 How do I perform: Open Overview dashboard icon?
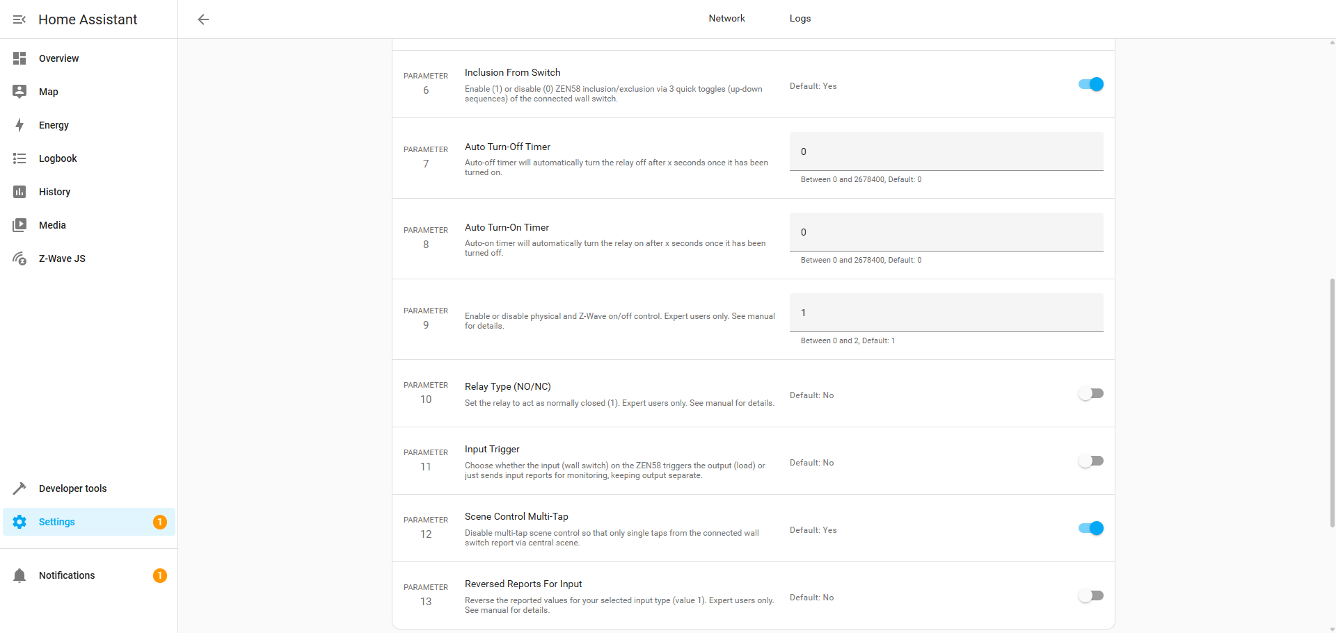pyautogui.click(x=19, y=58)
